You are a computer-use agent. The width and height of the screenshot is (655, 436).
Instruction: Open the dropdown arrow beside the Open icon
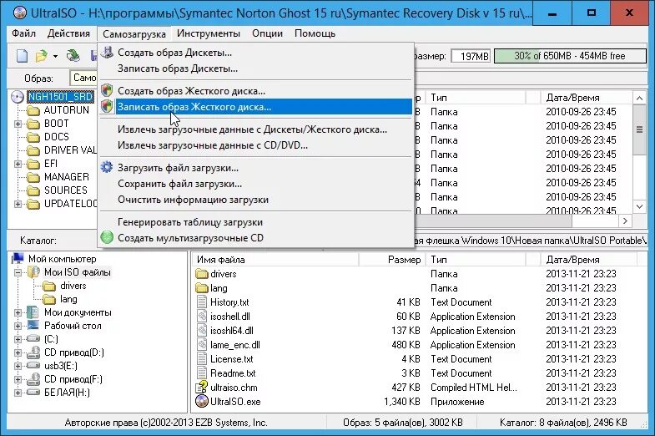click(55, 56)
